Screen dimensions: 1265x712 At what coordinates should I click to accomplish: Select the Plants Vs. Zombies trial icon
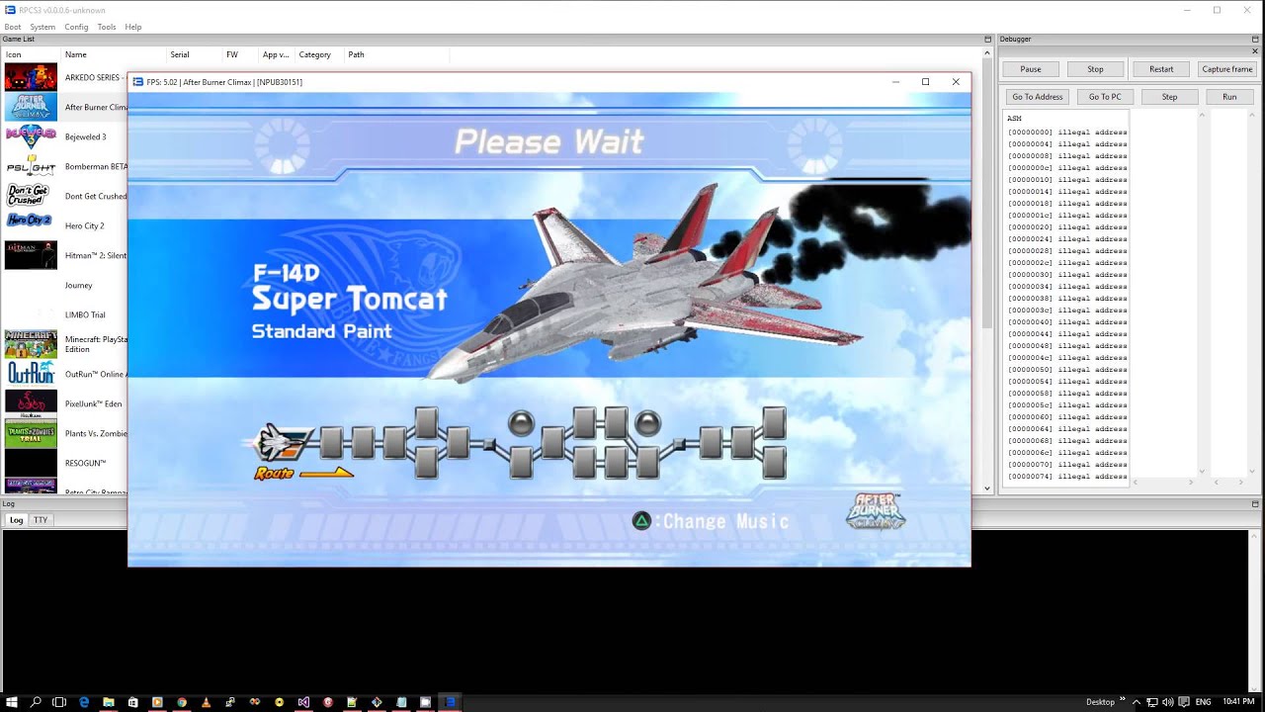(31, 433)
